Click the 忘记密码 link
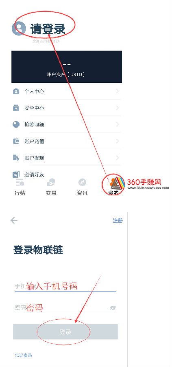Image resolution: width=172 pixels, height=367 pixels. [x=23, y=355]
